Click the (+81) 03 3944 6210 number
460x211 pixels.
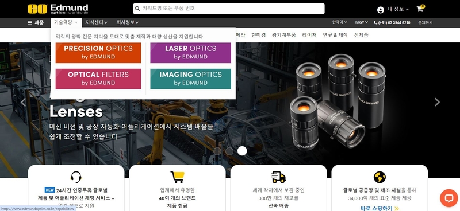pyautogui.click(x=394, y=22)
